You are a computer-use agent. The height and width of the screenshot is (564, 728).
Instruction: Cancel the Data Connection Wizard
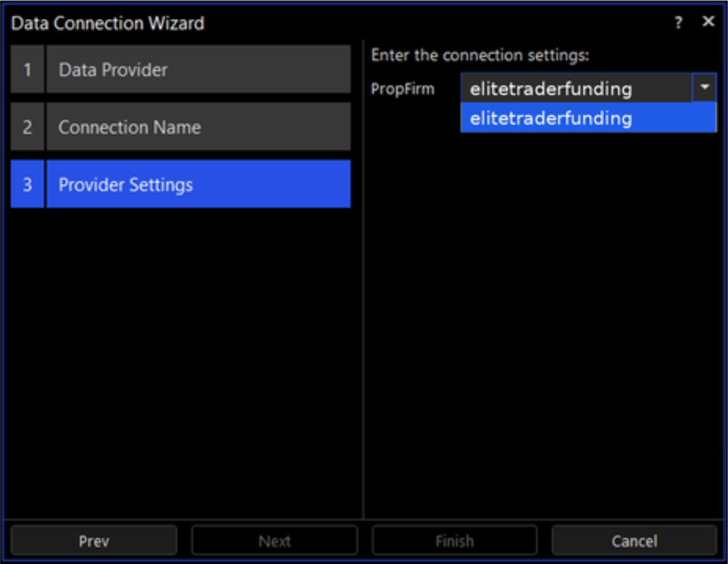(634, 541)
